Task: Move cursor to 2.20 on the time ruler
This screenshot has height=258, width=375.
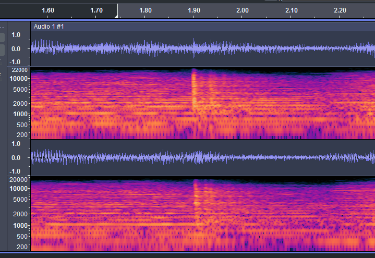Action: point(340,10)
